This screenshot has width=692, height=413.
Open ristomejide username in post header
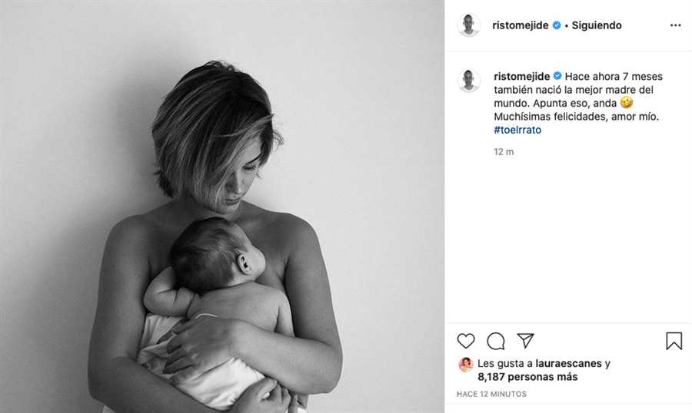coord(521,25)
